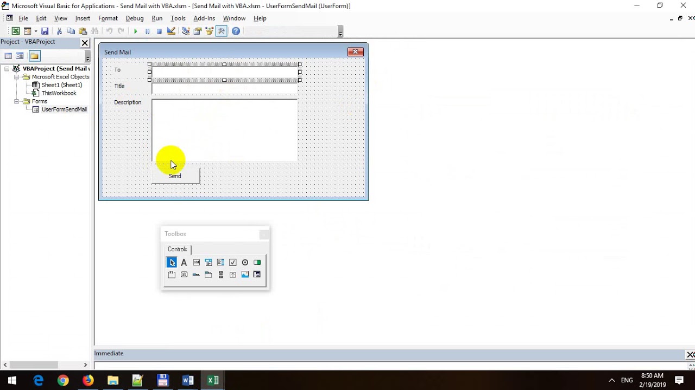Screen dimensions: 695x390
Task: Select the ComboBox tool in Toolbox
Action: 208,263
